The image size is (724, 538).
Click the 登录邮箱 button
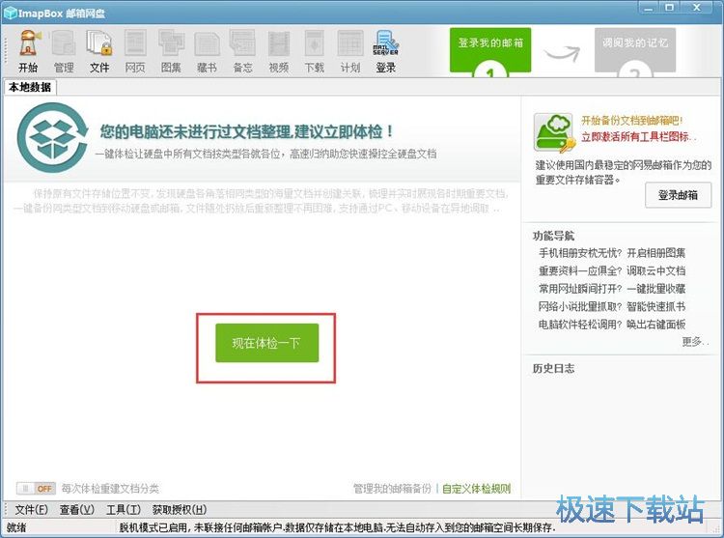pyautogui.click(x=678, y=195)
